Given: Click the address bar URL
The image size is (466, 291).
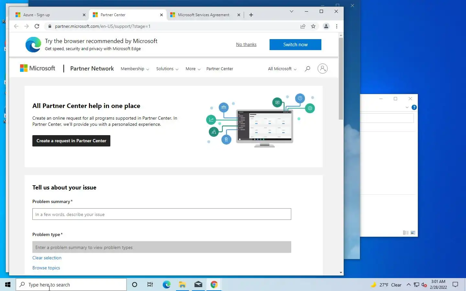Looking at the screenshot, I should (x=103, y=26).
